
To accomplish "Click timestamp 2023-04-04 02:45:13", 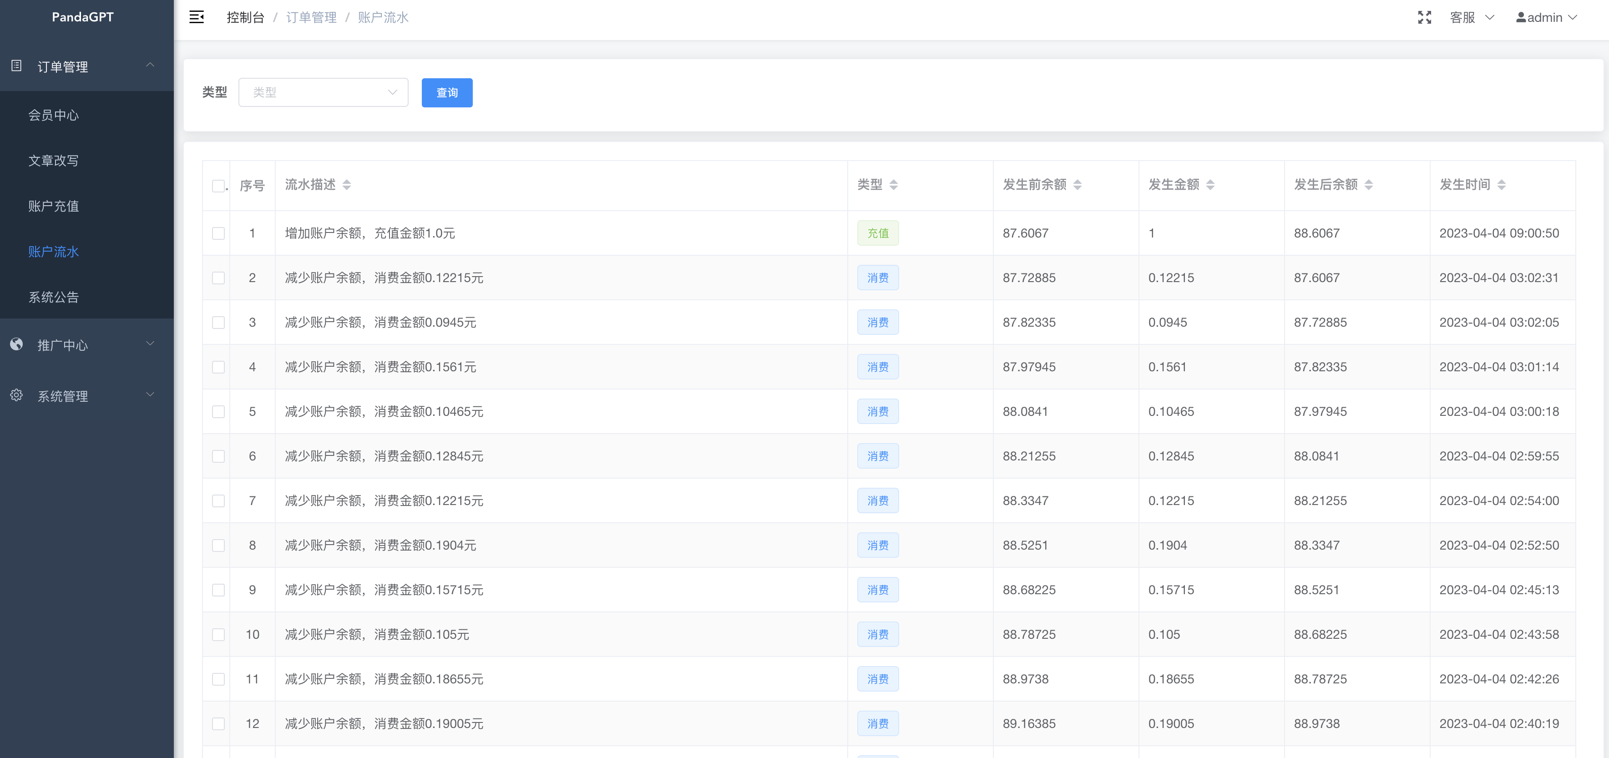I will (1499, 590).
